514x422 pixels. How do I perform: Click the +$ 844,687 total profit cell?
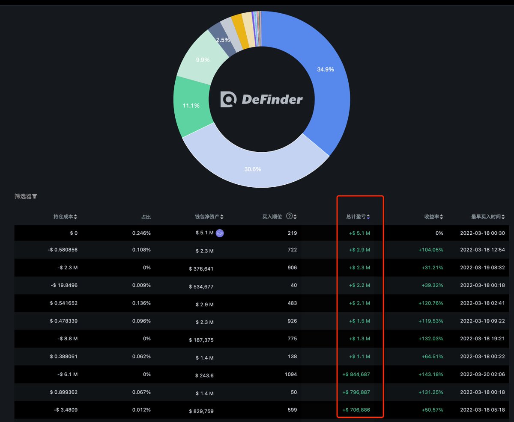[x=356, y=374]
